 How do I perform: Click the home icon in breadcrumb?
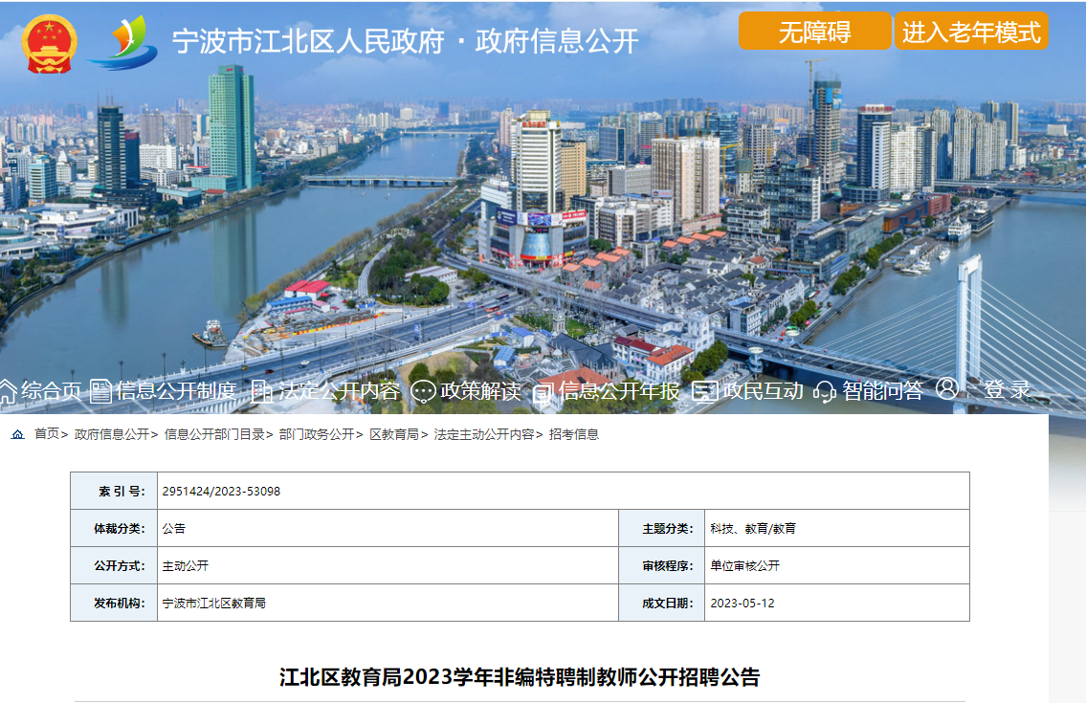(18, 434)
